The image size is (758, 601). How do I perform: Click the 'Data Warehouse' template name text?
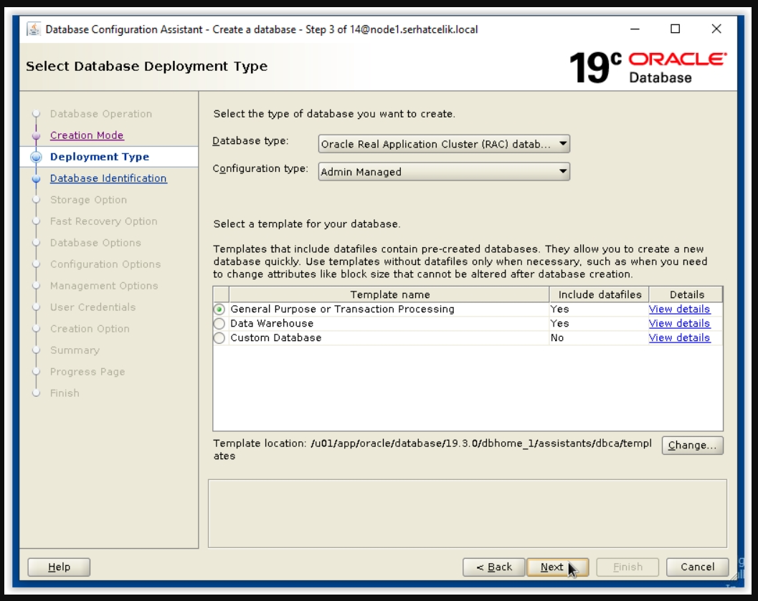[x=272, y=324]
